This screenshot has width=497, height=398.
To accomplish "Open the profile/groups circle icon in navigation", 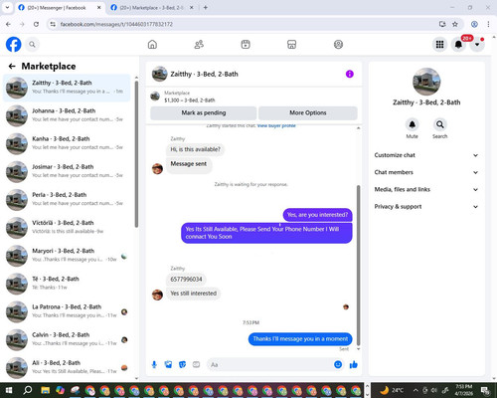I will tap(338, 44).
